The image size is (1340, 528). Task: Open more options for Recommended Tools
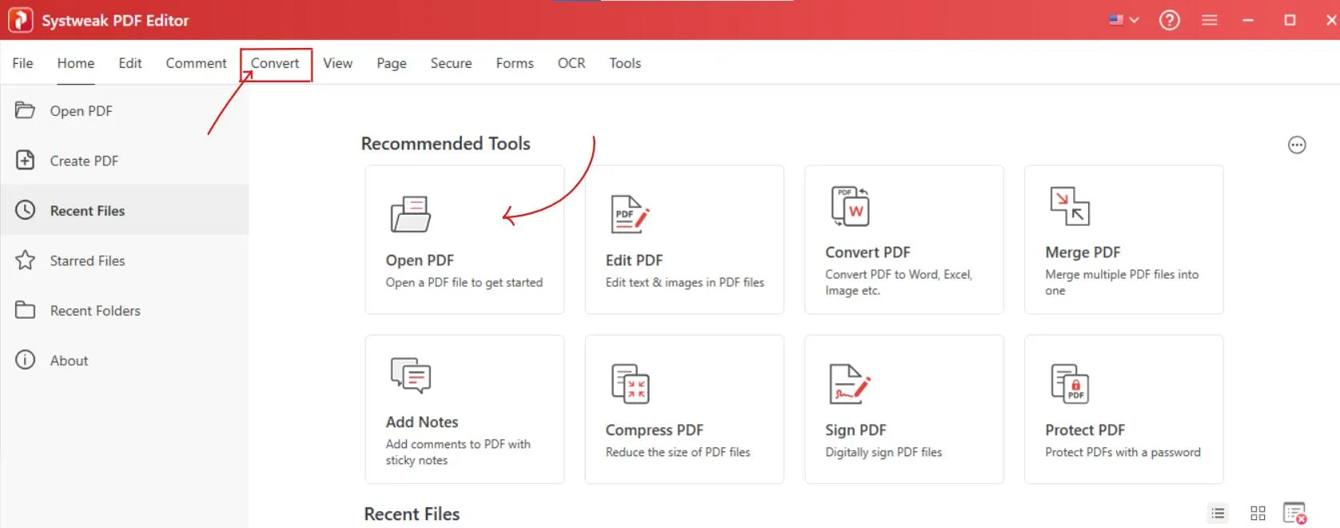1297,145
